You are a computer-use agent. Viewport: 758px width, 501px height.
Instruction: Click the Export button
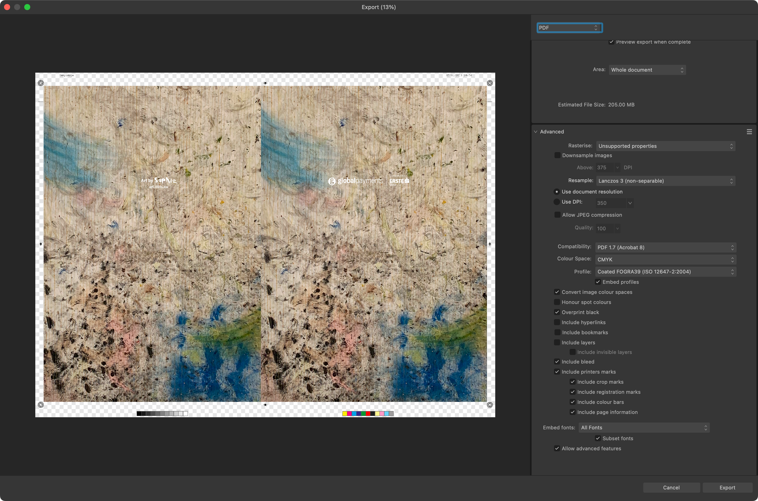pyautogui.click(x=727, y=488)
